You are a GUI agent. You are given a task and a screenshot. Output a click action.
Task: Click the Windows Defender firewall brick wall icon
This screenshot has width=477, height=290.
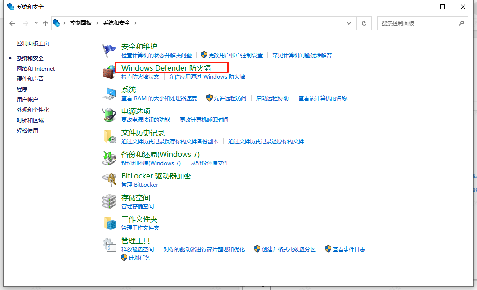[109, 72]
